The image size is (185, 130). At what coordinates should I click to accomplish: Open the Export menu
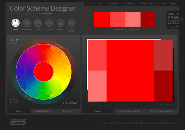(x=162, y=3)
